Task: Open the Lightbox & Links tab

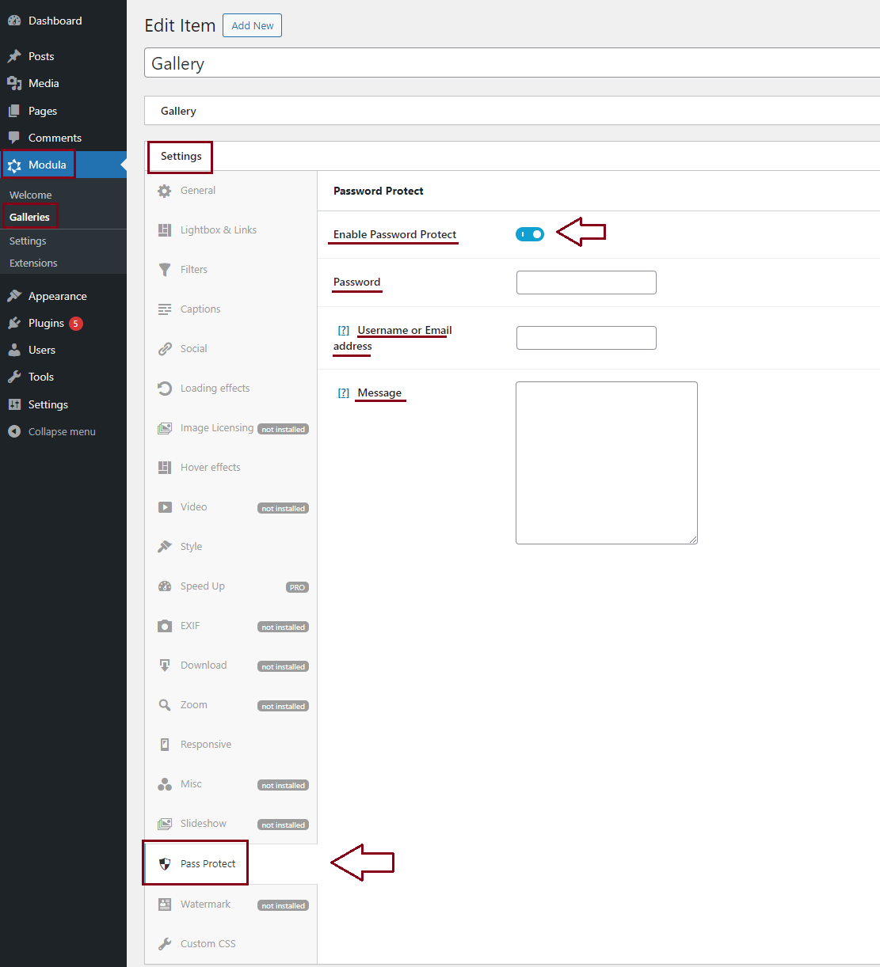Action: point(218,230)
